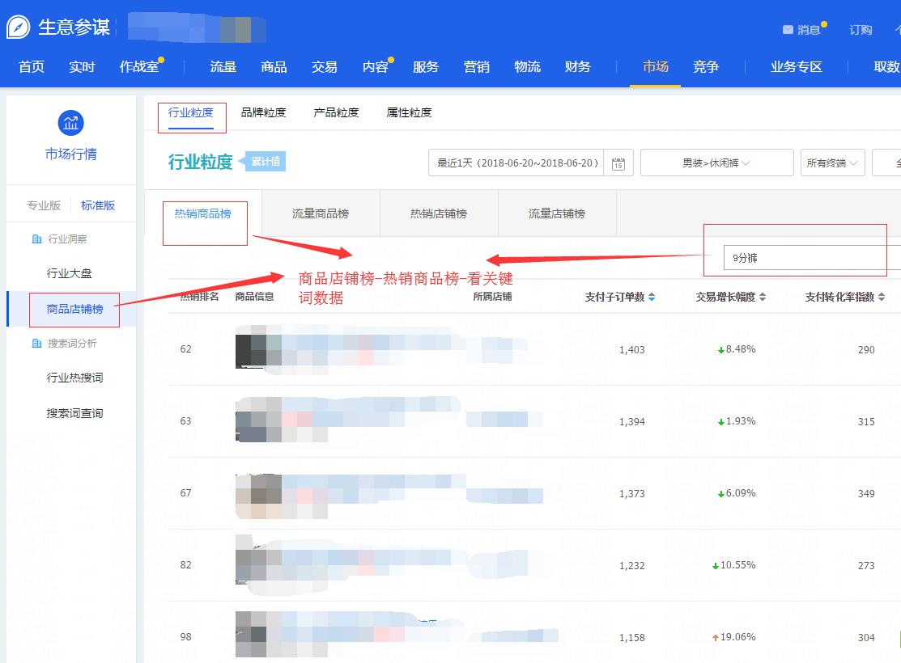Open 商品 in top navigation

click(274, 66)
